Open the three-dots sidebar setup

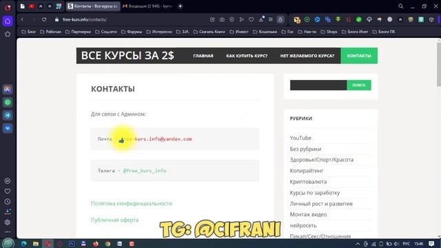point(8,232)
